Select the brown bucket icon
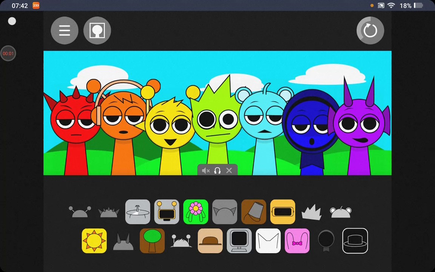Screen dimensions: 435x272 (254, 212)
